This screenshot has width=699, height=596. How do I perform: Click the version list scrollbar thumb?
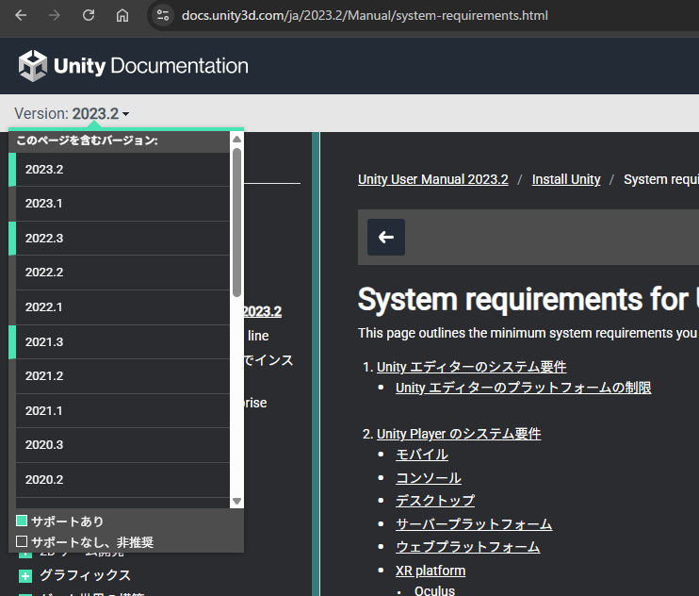pyautogui.click(x=237, y=222)
